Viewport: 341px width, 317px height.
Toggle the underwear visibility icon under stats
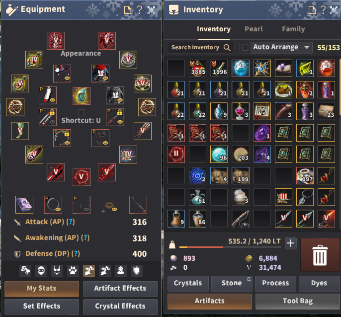tap(57, 271)
